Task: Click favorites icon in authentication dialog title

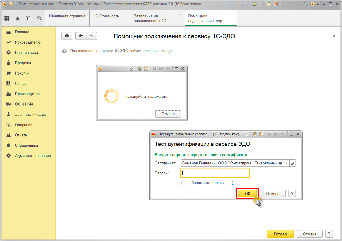Action: coord(246,134)
